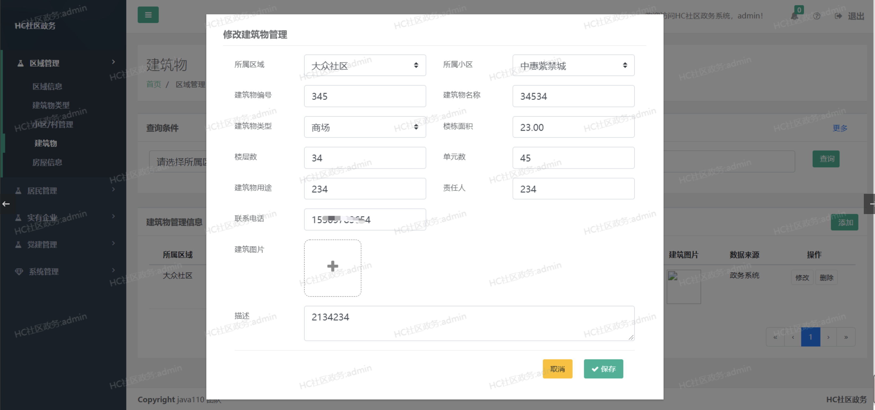The image size is (875, 410).
Task: Collapse the 区域管理 menu chevron
Action: 114,62
